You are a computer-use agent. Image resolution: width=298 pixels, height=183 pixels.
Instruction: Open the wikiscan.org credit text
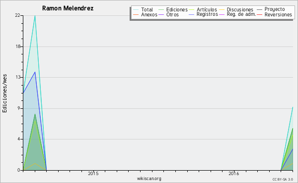point(149,179)
